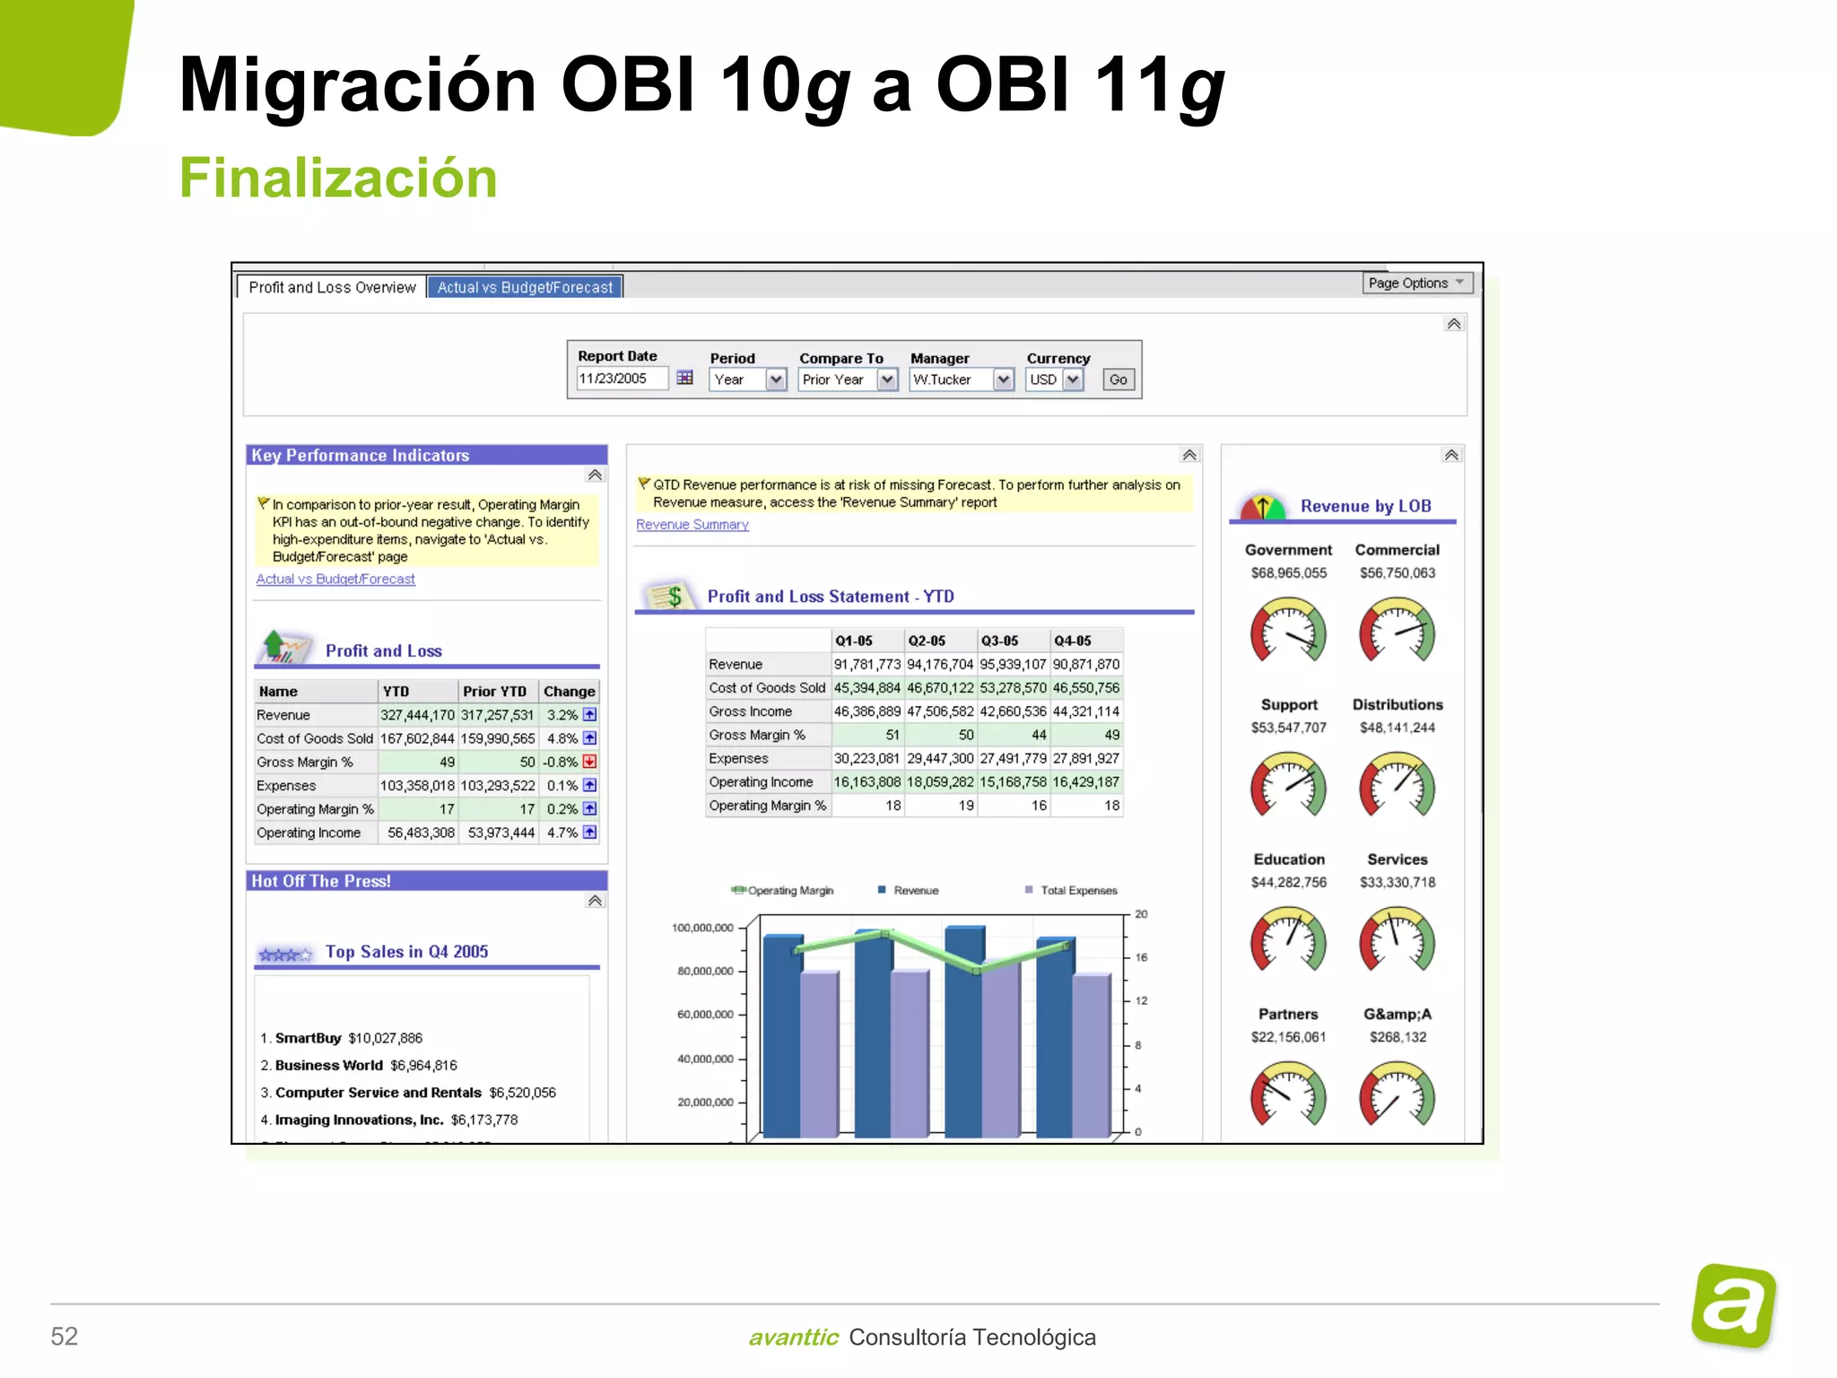This screenshot has height=1378, width=1837.
Task: Click the dollar sign statement icon
Action: 668,595
